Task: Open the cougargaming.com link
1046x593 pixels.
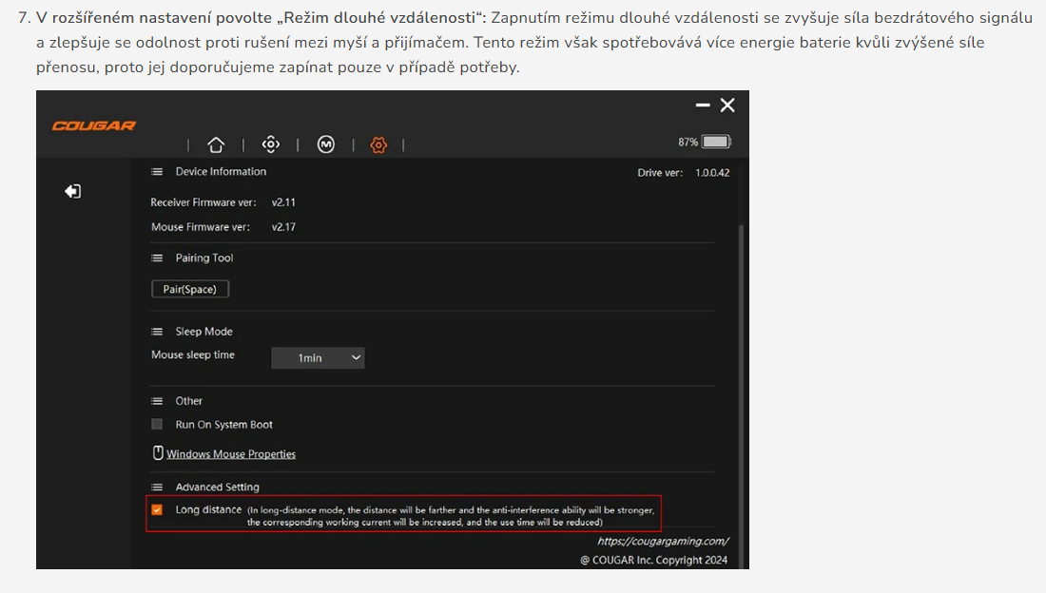Action: [x=662, y=539]
